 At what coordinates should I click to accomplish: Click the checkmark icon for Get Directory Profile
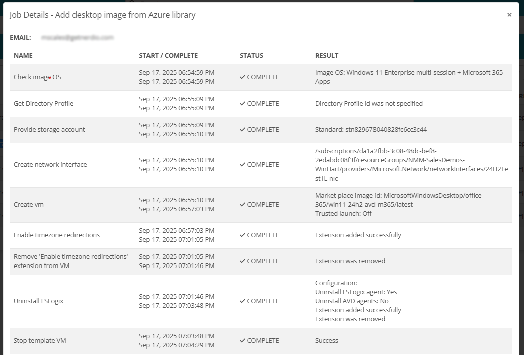coord(242,104)
